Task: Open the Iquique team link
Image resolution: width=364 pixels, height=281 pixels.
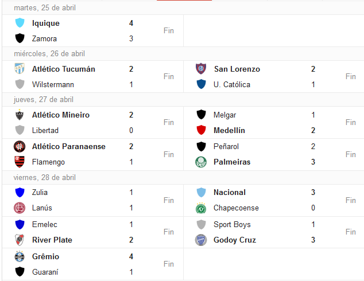Action: [x=46, y=23]
